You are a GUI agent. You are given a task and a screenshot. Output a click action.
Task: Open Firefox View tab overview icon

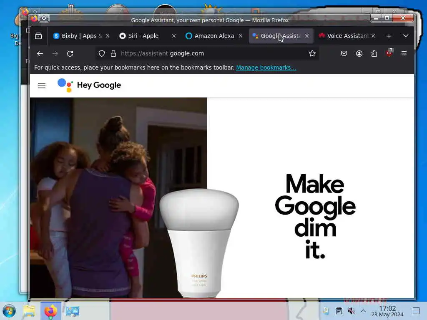coord(38,36)
